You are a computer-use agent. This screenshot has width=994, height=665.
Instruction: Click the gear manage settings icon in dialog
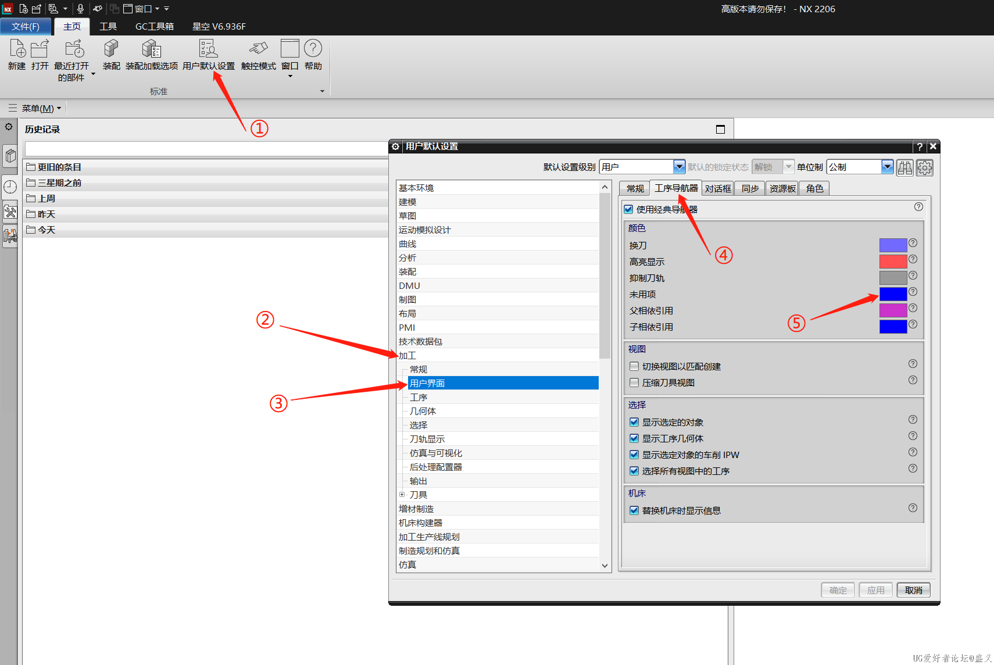click(x=925, y=168)
